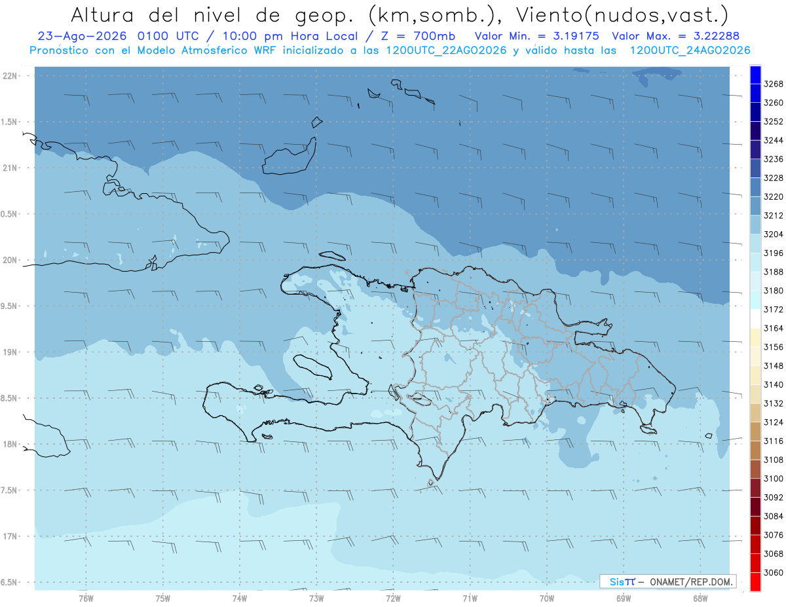This screenshot has width=786, height=607.
Task: Pick the legend swatch between 3116 and 3108
Action: click(x=755, y=451)
